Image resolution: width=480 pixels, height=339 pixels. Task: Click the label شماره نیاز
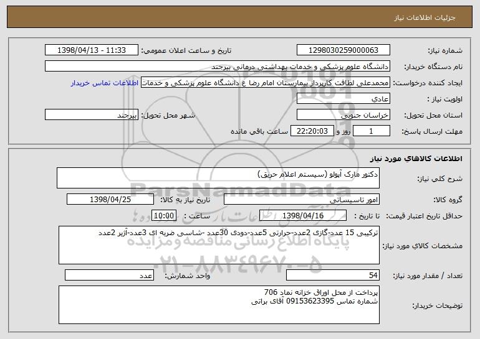tap(445, 51)
